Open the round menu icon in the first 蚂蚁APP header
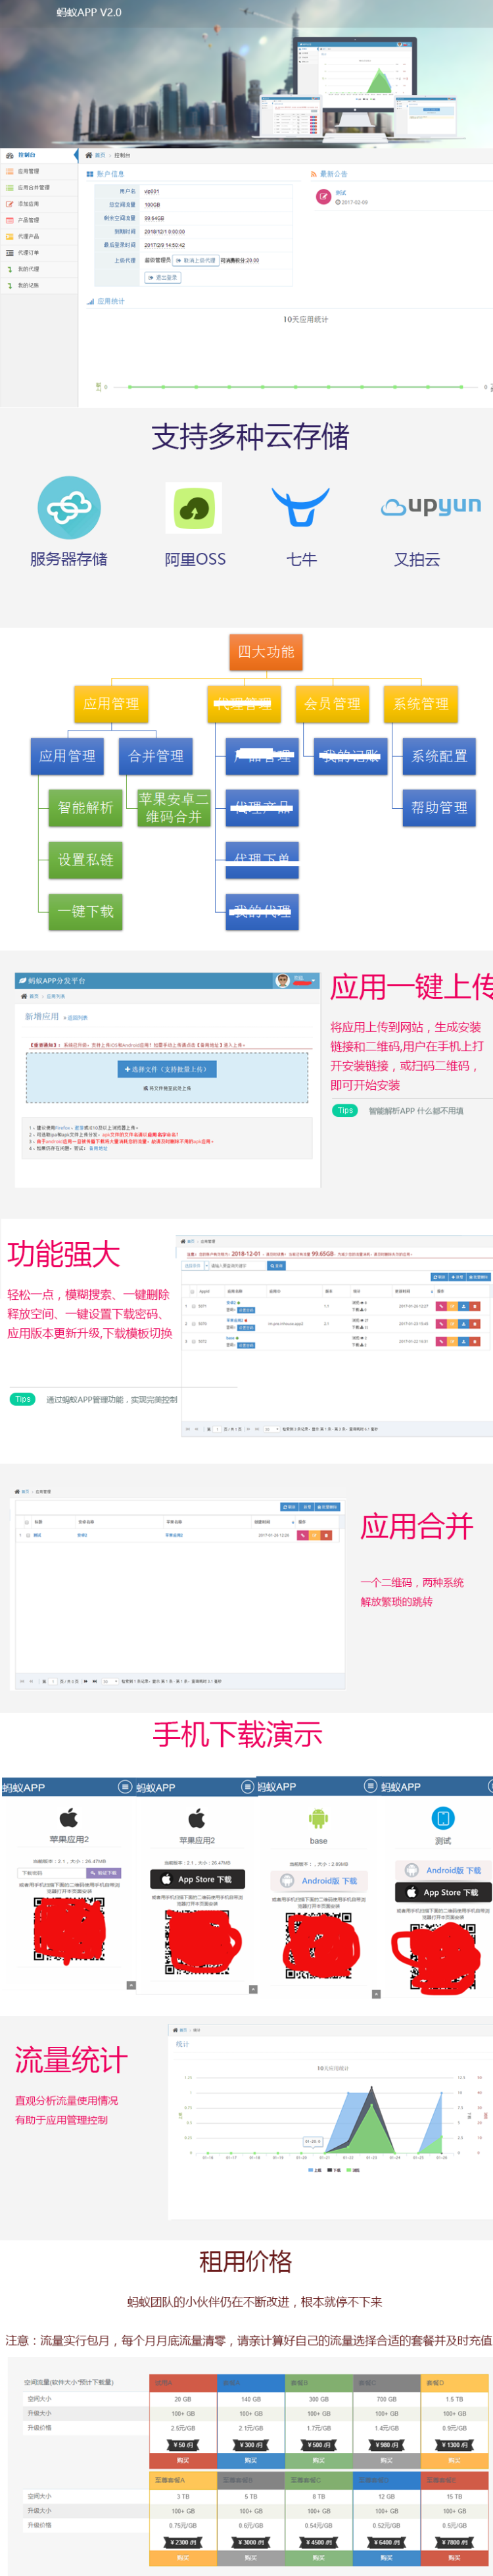 click(125, 1786)
